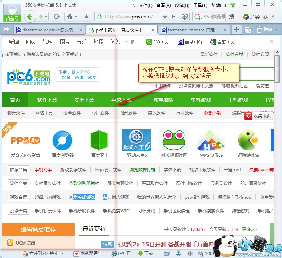
Task: Open the 帮助(H) menu
Action: tap(219, 5)
